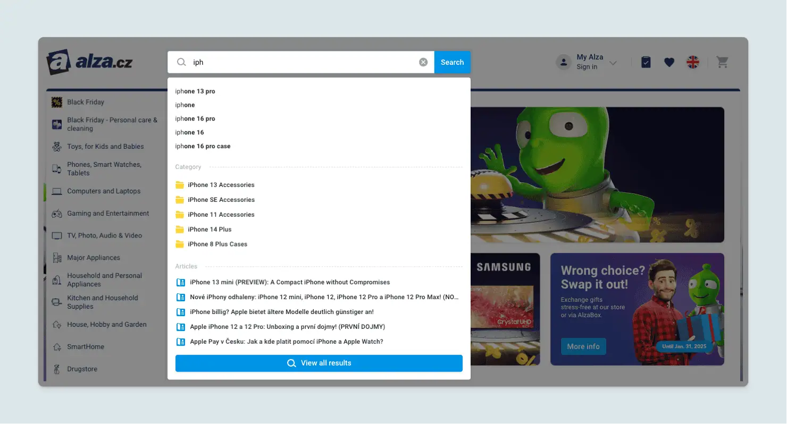The image size is (787, 424).
Task: Click the Black Friday percent icon
Action: [x=57, y=102]
